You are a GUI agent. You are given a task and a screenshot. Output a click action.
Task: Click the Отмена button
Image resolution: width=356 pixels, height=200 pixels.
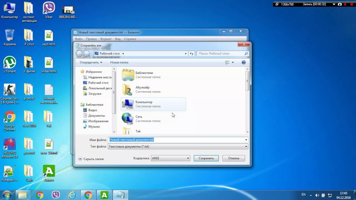tap(234, 158)
